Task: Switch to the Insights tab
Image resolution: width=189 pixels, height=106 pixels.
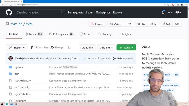Action: (124, 34)
